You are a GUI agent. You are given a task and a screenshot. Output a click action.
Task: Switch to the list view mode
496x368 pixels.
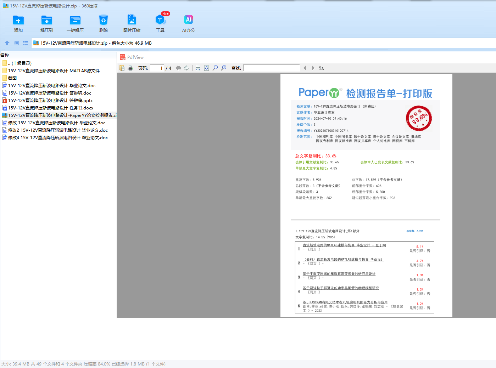(x=26, y=43)
